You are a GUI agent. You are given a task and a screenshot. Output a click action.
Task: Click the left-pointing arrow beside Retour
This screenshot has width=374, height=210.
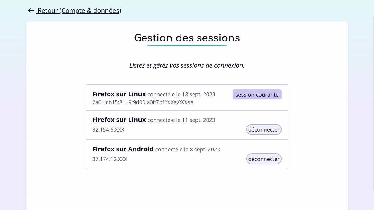[31, 10]
